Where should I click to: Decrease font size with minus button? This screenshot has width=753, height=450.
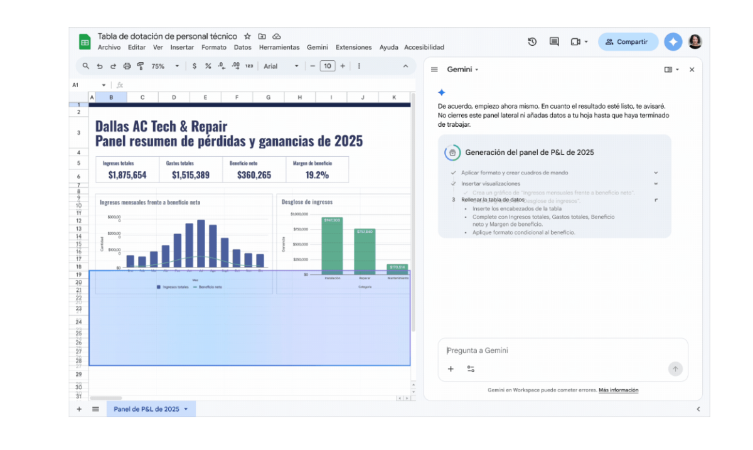(312, 66)
